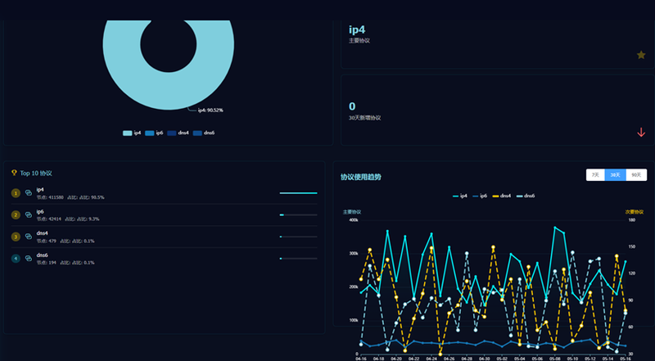655x361 pixels.
Task: Switch trend range to 90天
Action: pos(636,175)
